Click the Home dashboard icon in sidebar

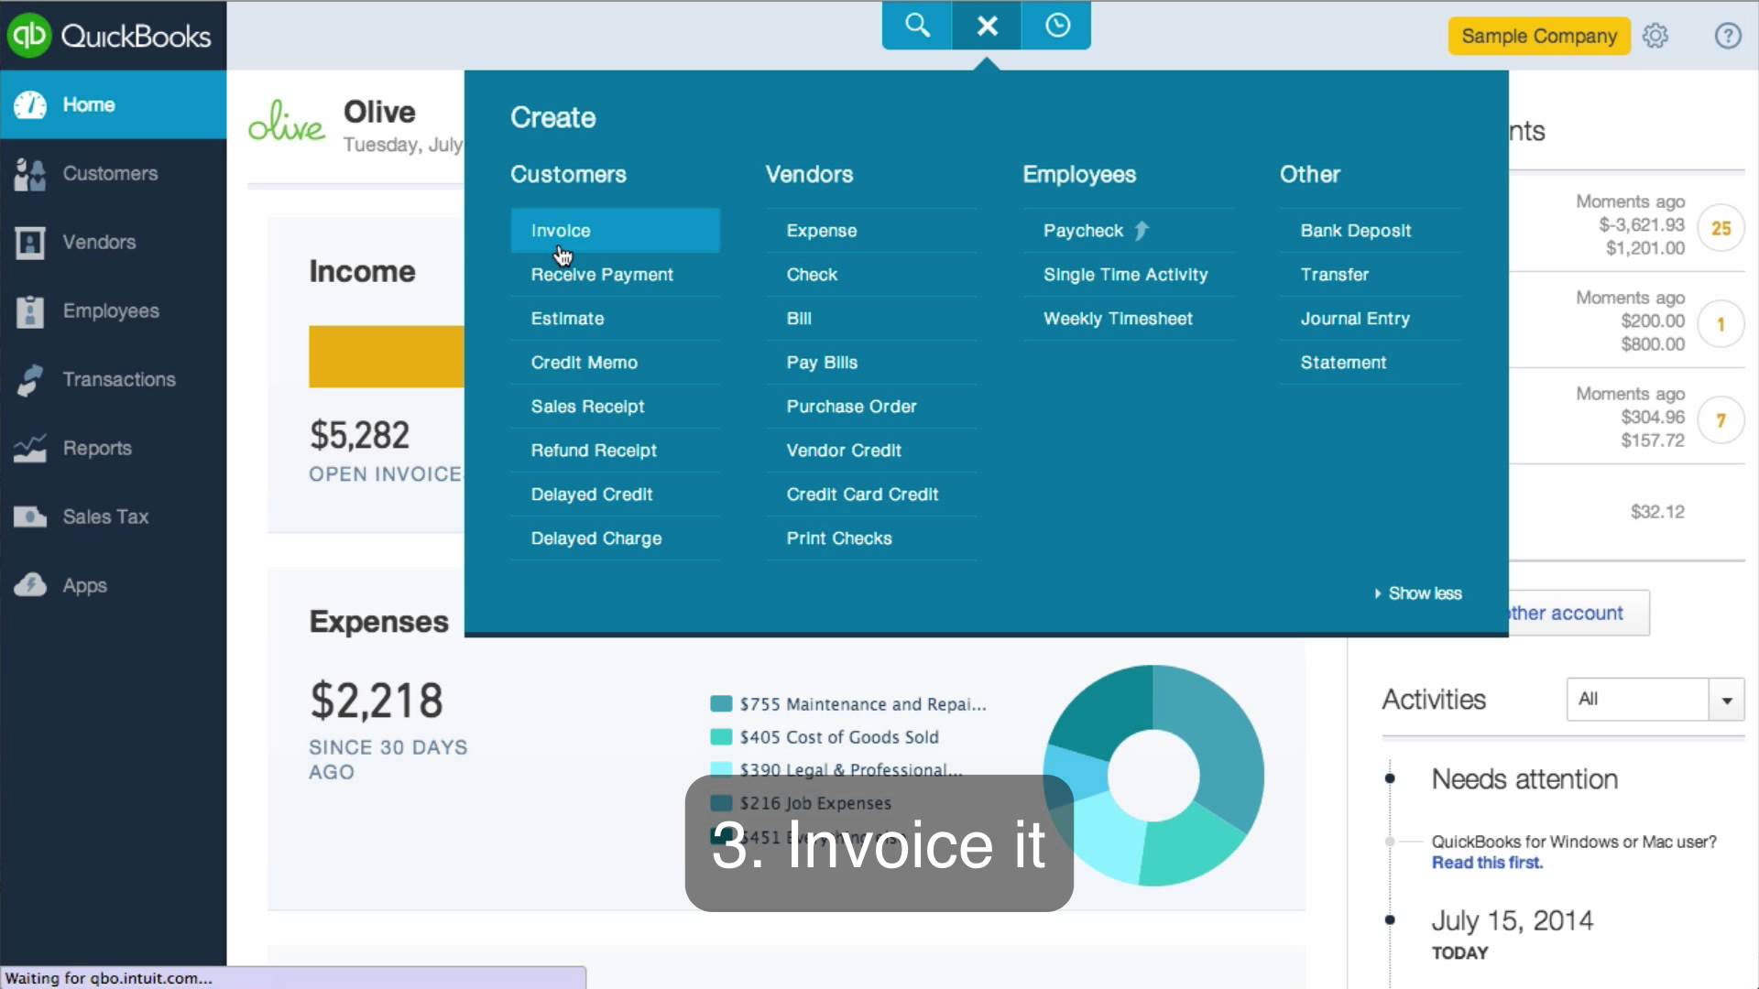[x=30, y=104]
